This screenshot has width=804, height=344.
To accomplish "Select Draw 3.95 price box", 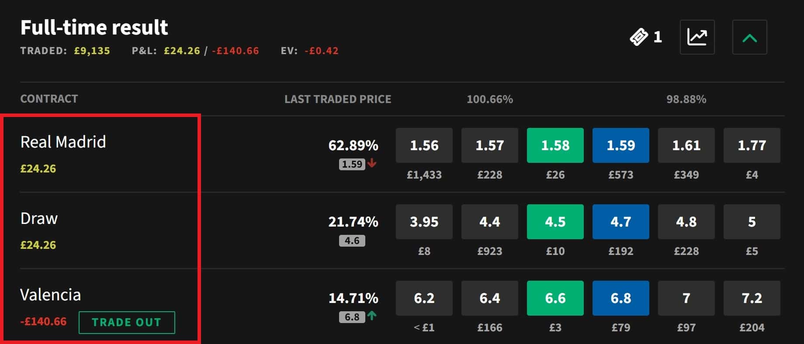I will pos(424,222).
